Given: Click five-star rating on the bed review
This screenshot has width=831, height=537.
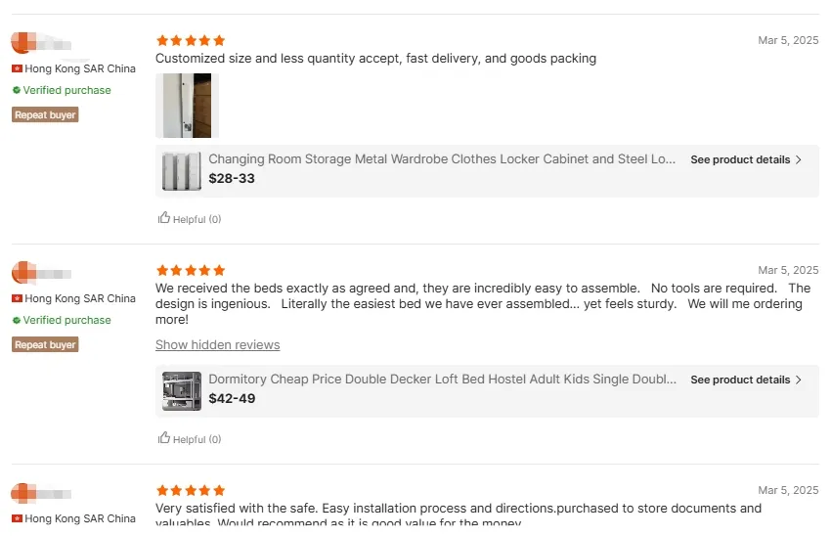Looking at the screenshot, I should click(x=191, y=270).
